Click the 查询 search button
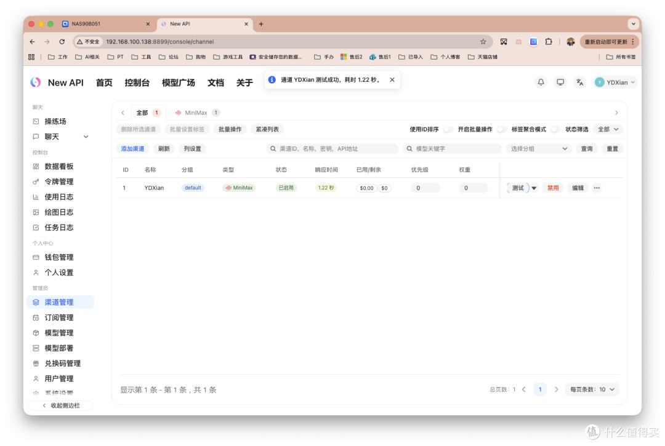 pyautogui.click(x=587, y=149)
